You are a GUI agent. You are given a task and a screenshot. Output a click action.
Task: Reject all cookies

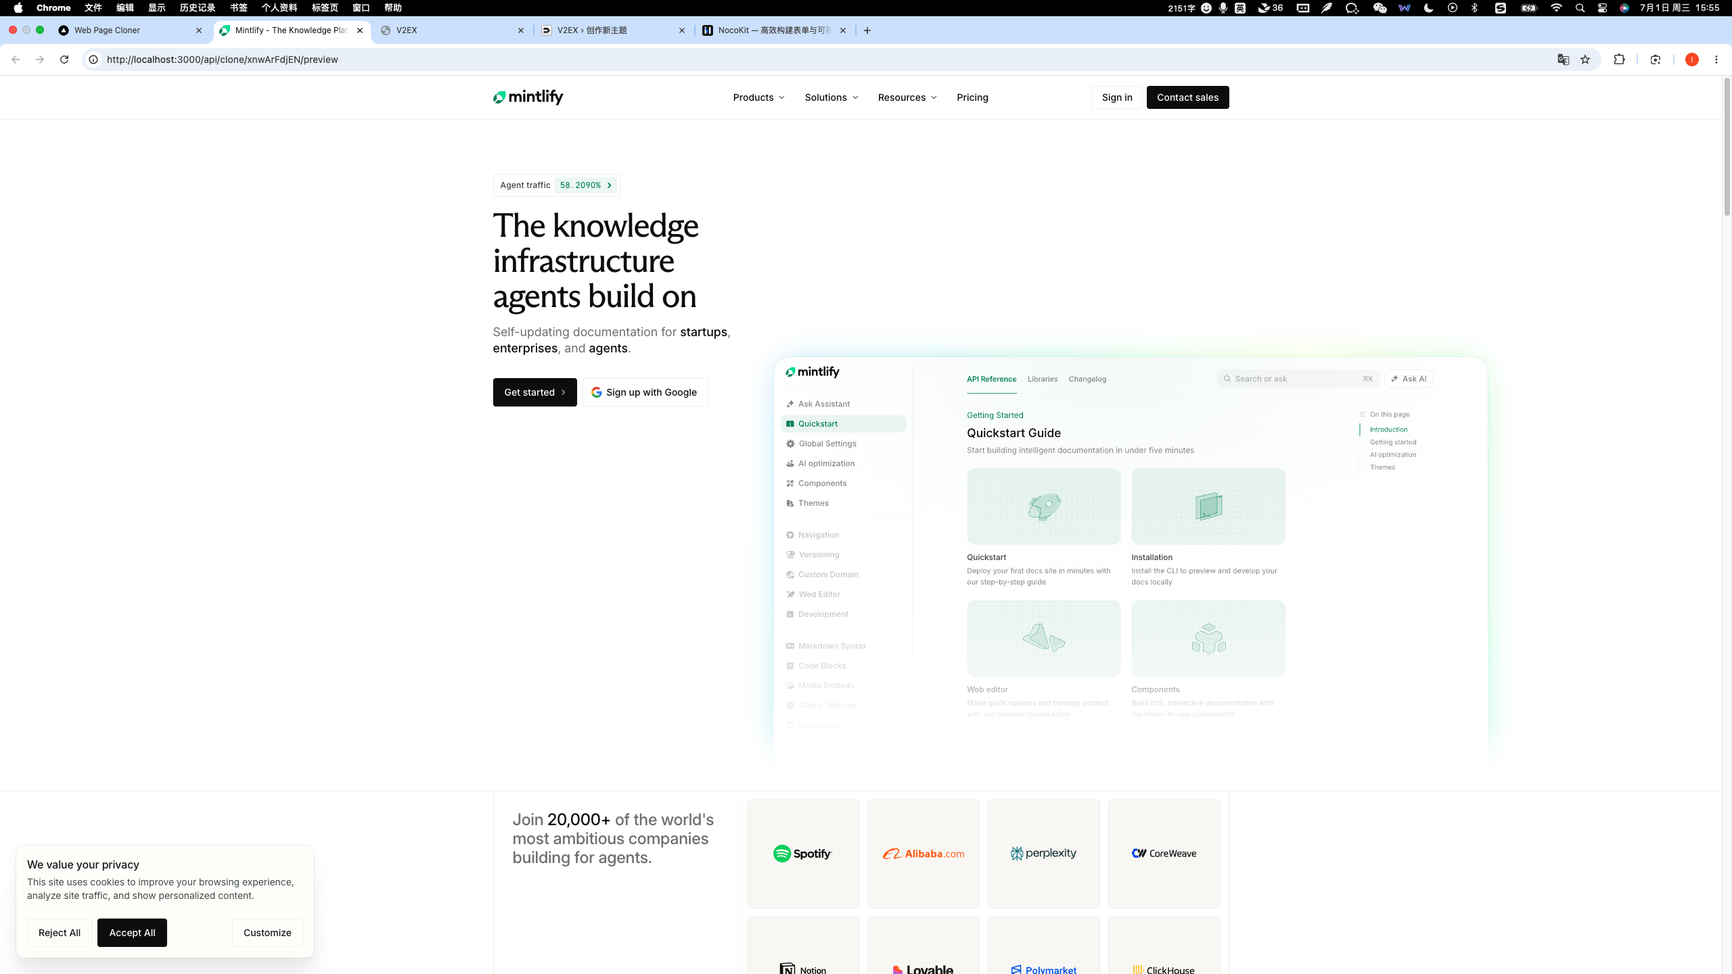click(x=60, y=933)
